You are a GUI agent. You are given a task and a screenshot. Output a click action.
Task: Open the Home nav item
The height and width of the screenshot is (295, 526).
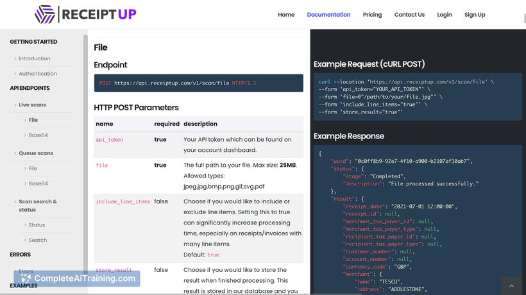coord(286,15)
